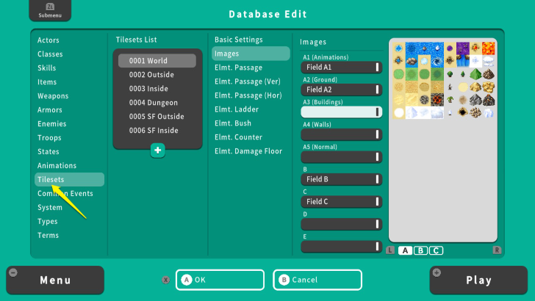The image size is (535, 301).
Task: Open Elmt. Counter settings
Action: [x=238, y=137]
